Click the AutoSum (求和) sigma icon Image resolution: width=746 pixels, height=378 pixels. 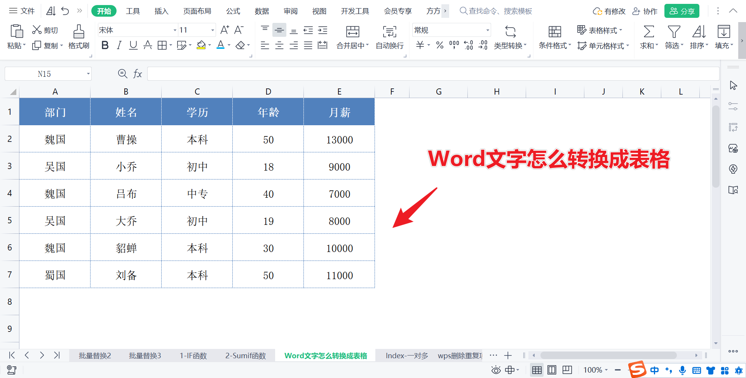click(x=648, y=32)
